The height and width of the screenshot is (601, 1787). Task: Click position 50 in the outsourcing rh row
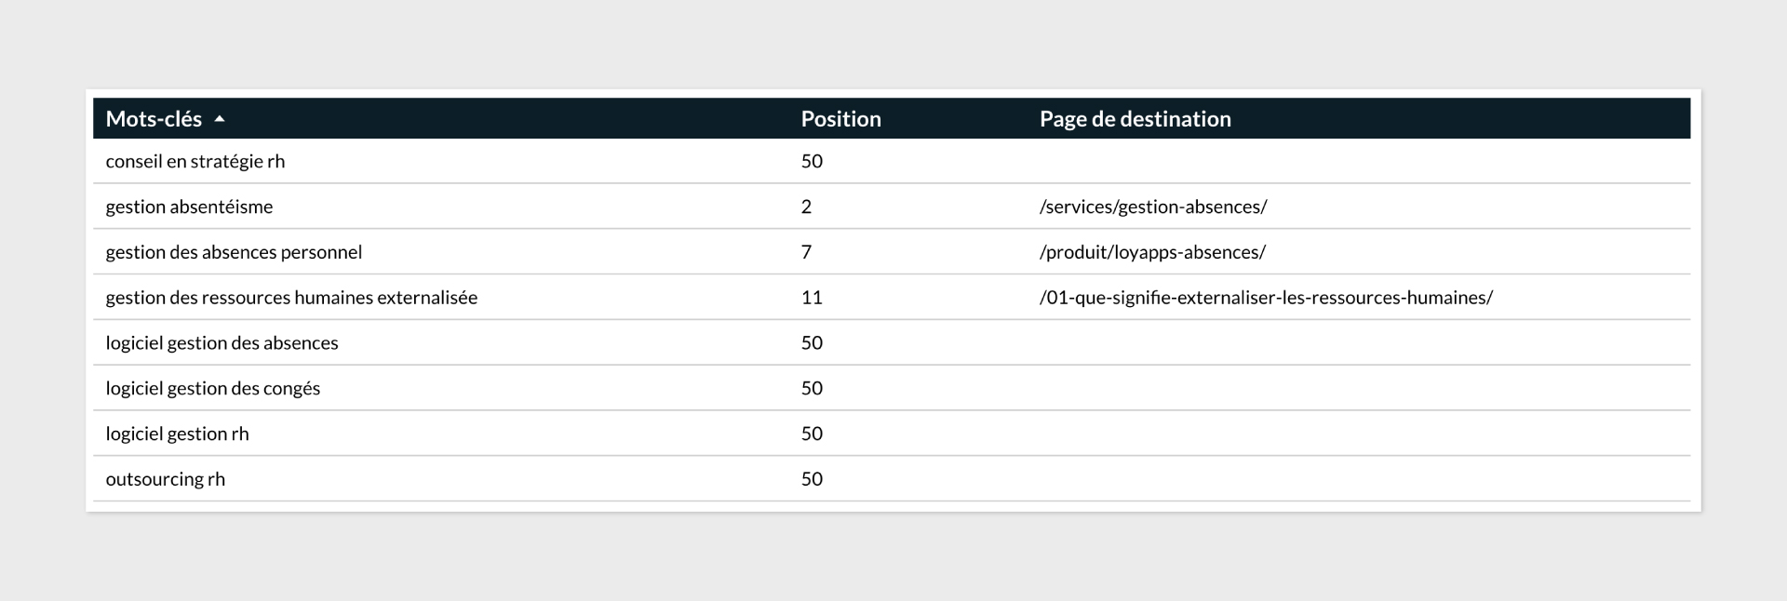coord(812,479)
